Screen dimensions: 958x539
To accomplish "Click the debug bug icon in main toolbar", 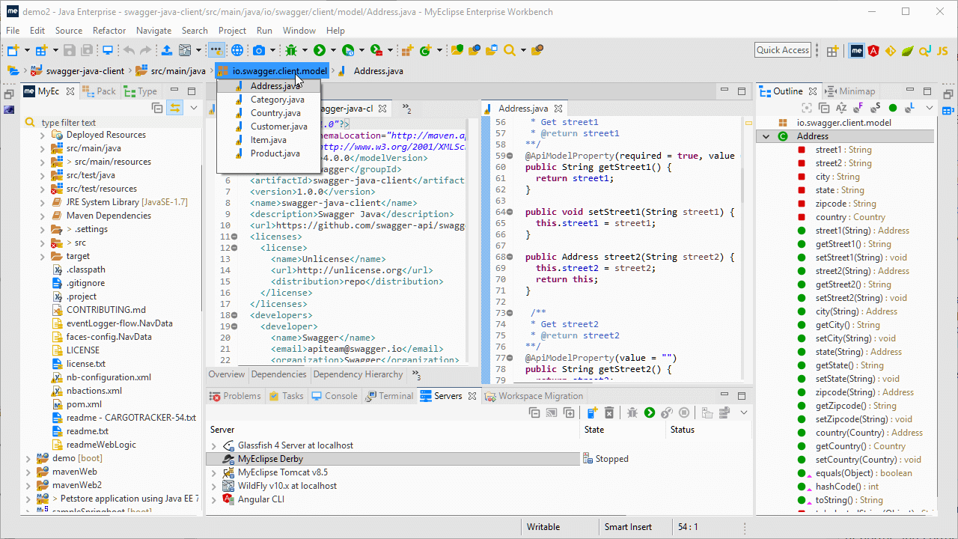I will 291,50.
